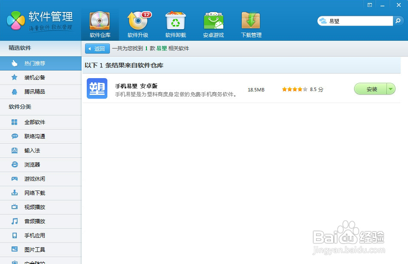Click the 易塑 search input field
The height and width of the screenshot is (264, 408).
(360, 21)
